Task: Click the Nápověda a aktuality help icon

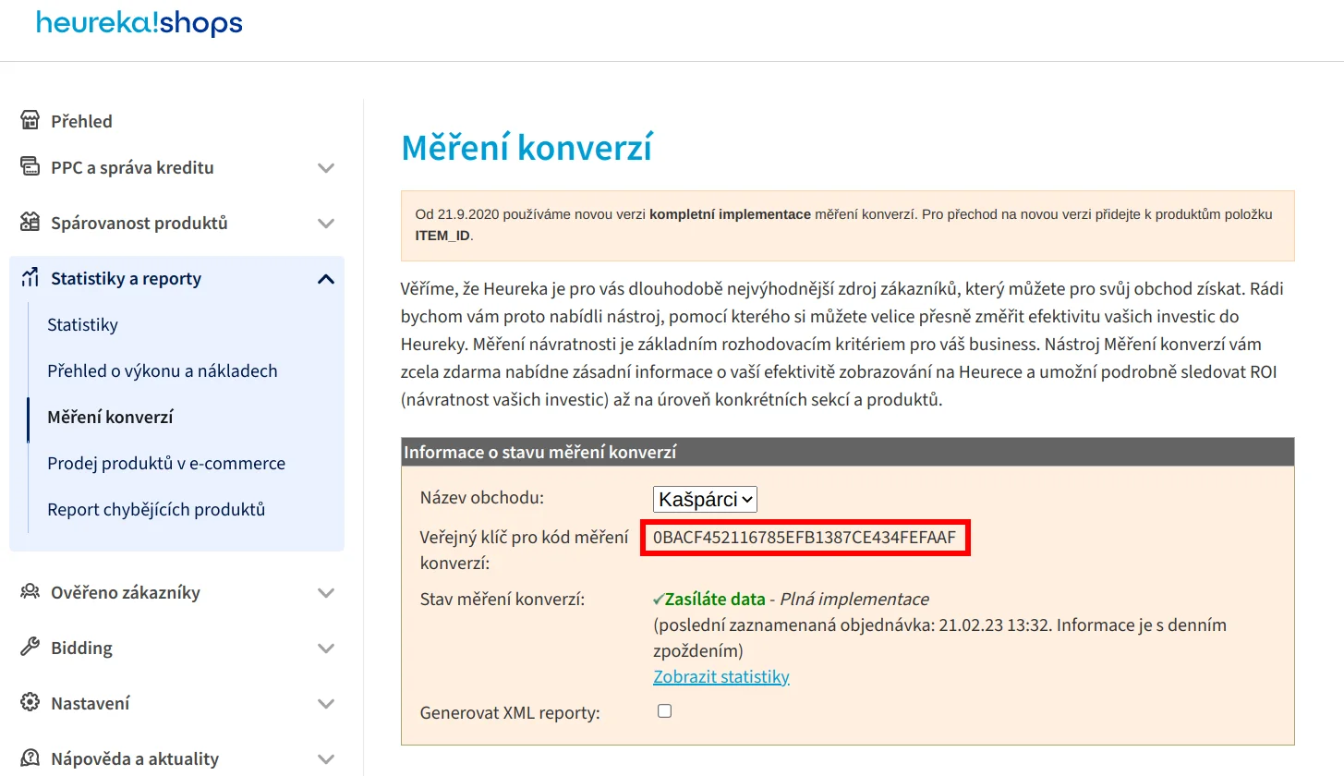Action: click(30, 758)
